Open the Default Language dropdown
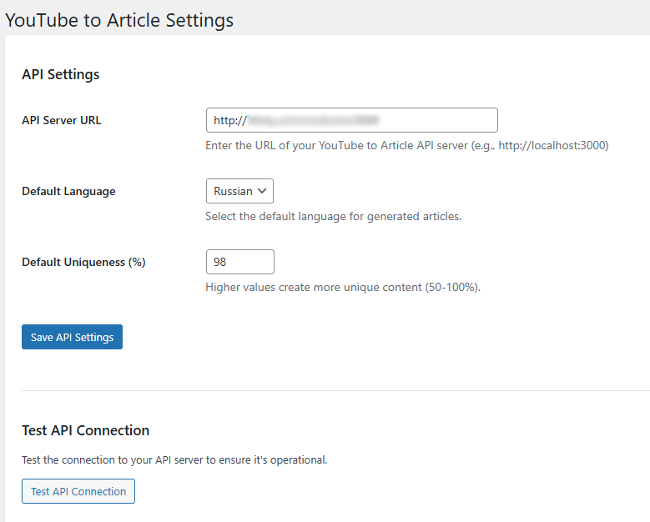 239,191
